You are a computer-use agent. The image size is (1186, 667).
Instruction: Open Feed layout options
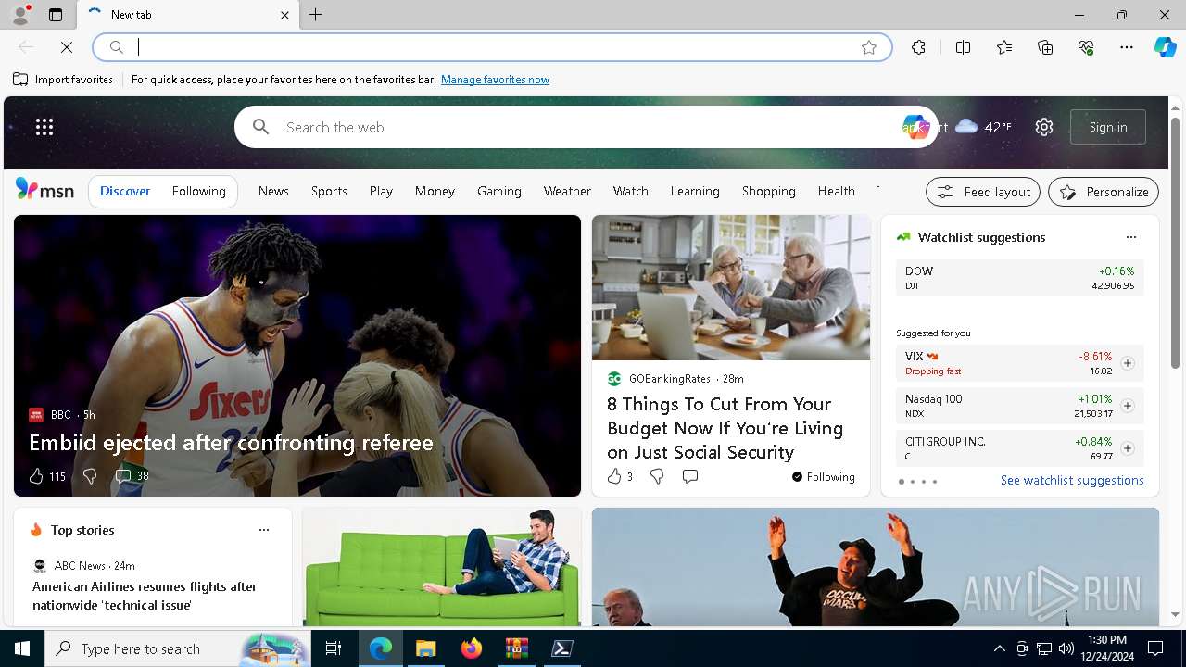983,192
